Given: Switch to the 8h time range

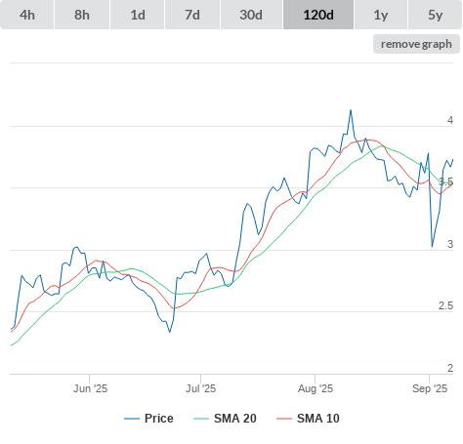Looking at the screenshot, I should (x=82, y=15).
